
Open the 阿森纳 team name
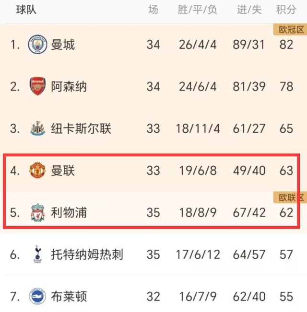coord(69,87)
